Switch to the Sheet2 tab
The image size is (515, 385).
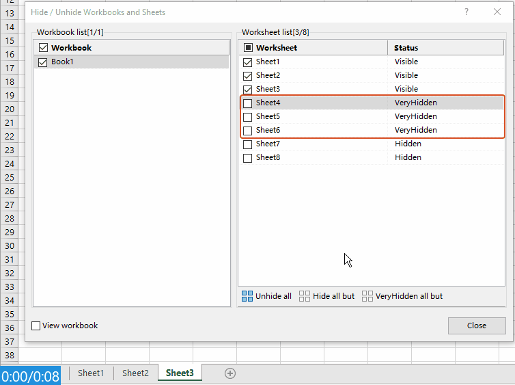[x=135, y=373]
